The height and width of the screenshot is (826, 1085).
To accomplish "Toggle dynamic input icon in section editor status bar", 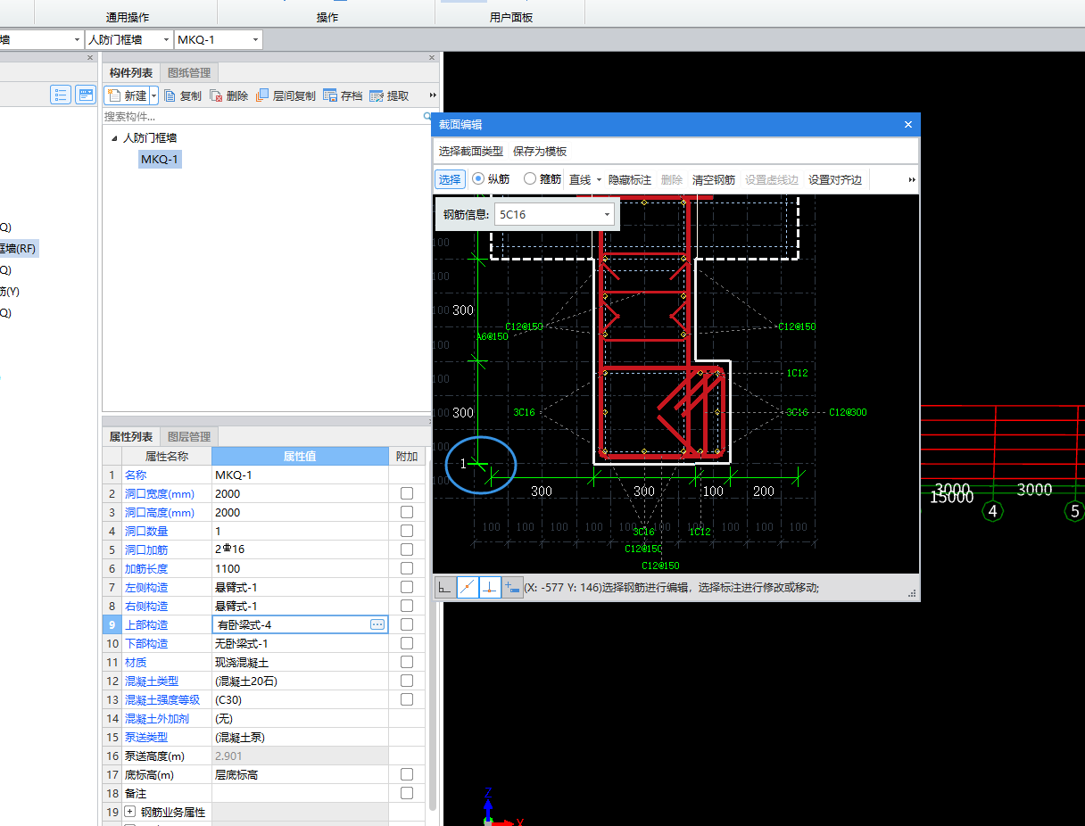I will pos(512,587).
